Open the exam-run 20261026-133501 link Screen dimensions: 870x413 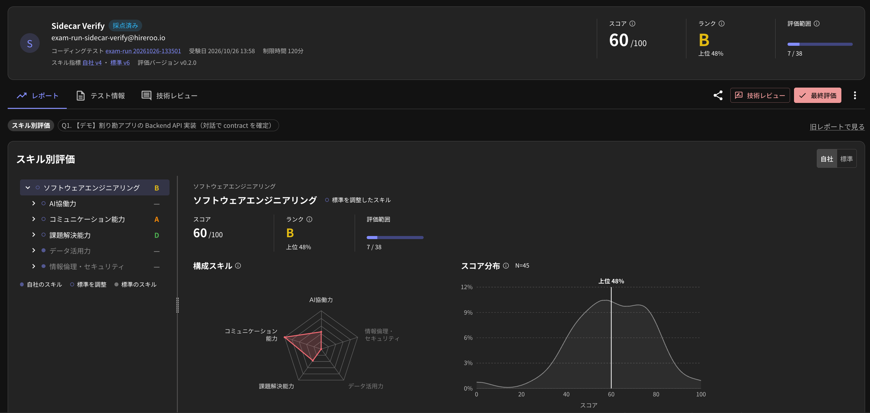click(143, 51)
